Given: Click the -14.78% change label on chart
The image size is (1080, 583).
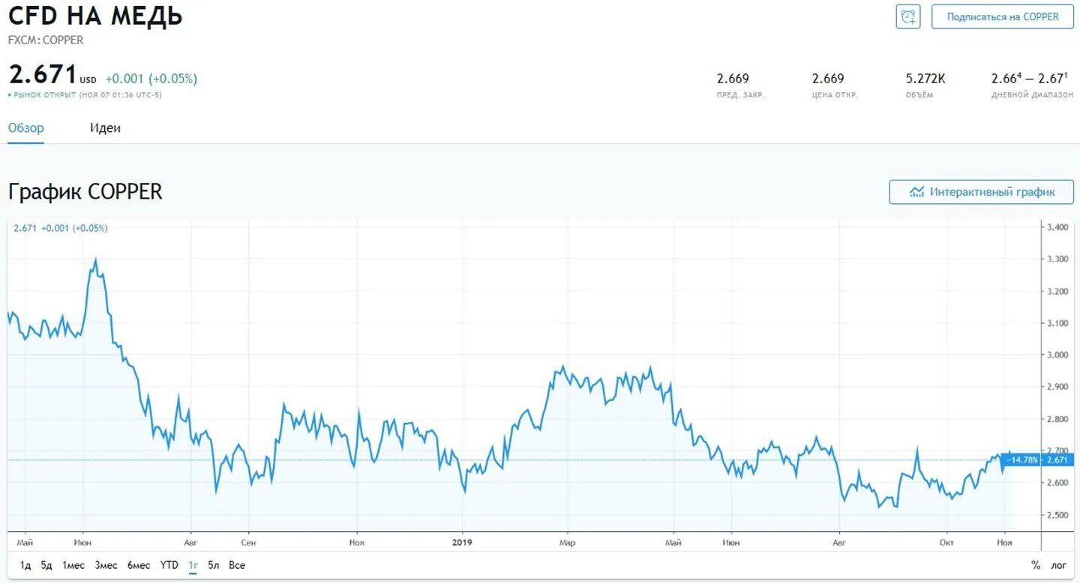Looking at the screenshot, I should [x=1021, y=460].
